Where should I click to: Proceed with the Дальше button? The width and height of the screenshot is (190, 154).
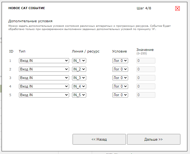(153, 139)
